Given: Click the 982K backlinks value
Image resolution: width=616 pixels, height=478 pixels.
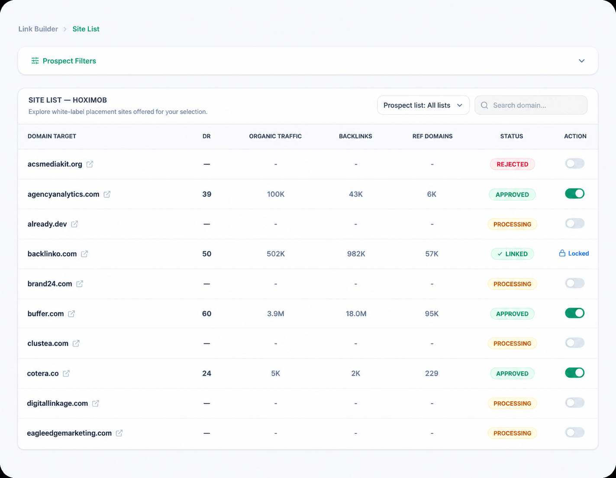Looking at the screenshot, I should (356, 254).
